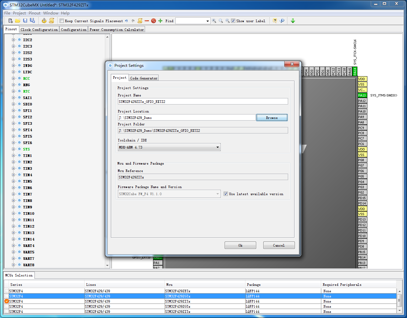
Task: Click the yellow VDD pin above VSS near PA13
Action: click(x=362, y=79)
